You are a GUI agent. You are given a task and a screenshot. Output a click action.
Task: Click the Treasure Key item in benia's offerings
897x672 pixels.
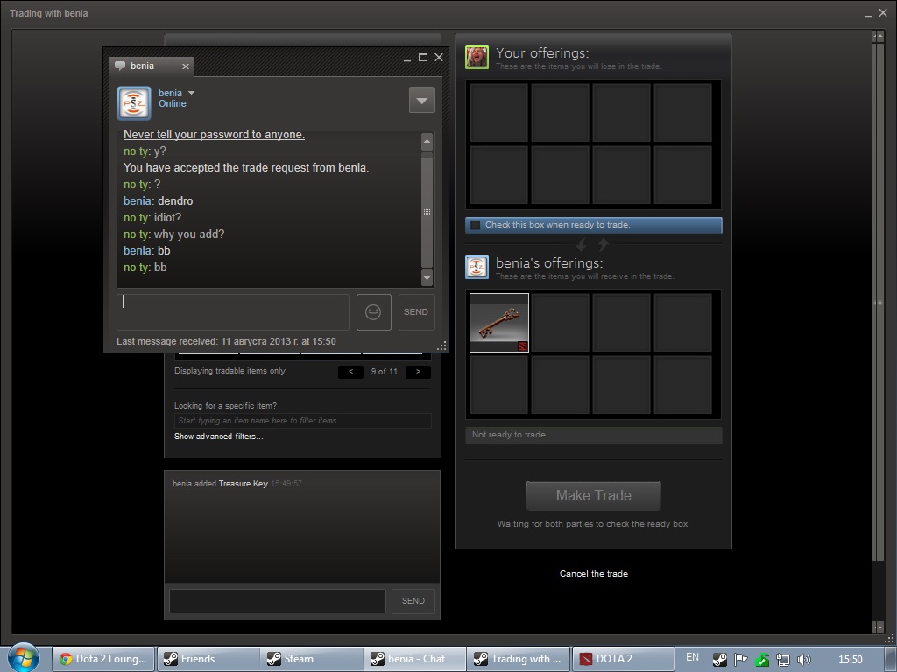coord(498,323)
